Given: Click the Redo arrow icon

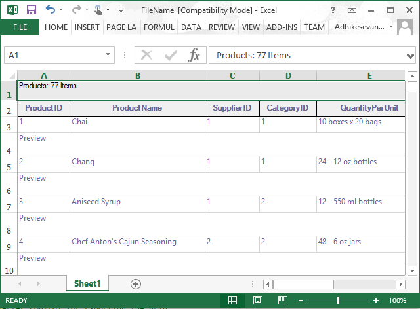Looking at the screenshot, I should [77, 10].
